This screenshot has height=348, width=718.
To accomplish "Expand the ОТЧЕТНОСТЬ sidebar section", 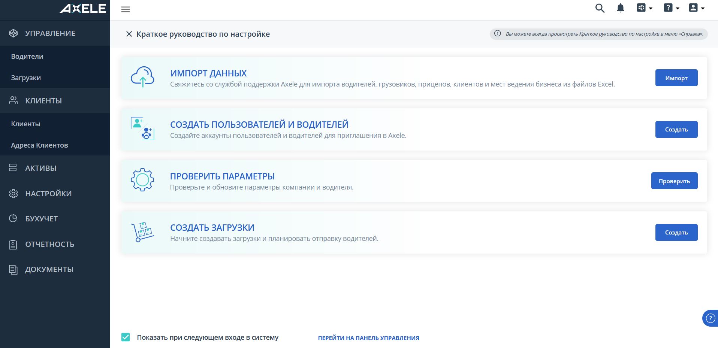I will [x=55, y=244].
